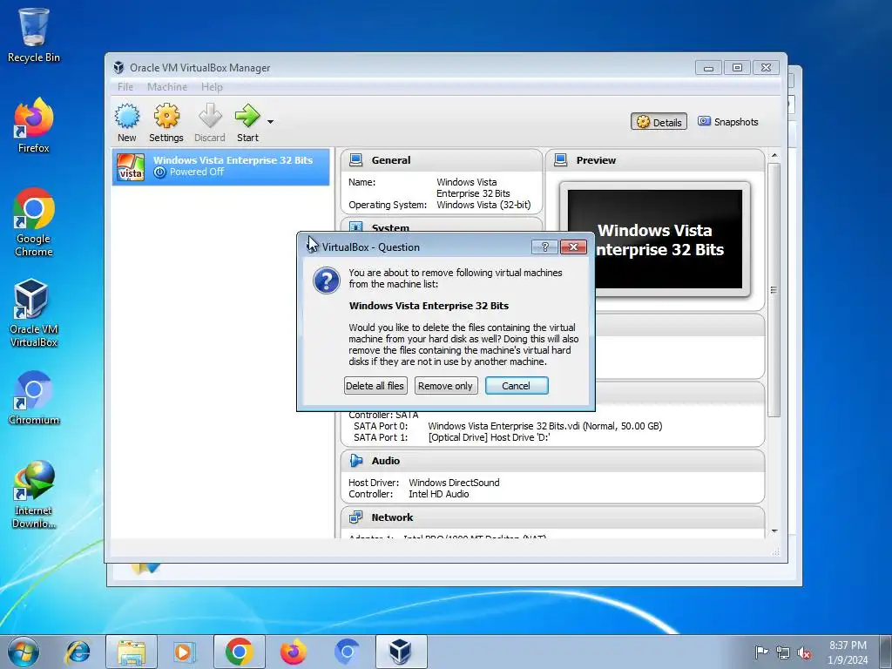892x669 pixels.
Task: Click the Chrome taskbar icon
Action: (239, 652)
